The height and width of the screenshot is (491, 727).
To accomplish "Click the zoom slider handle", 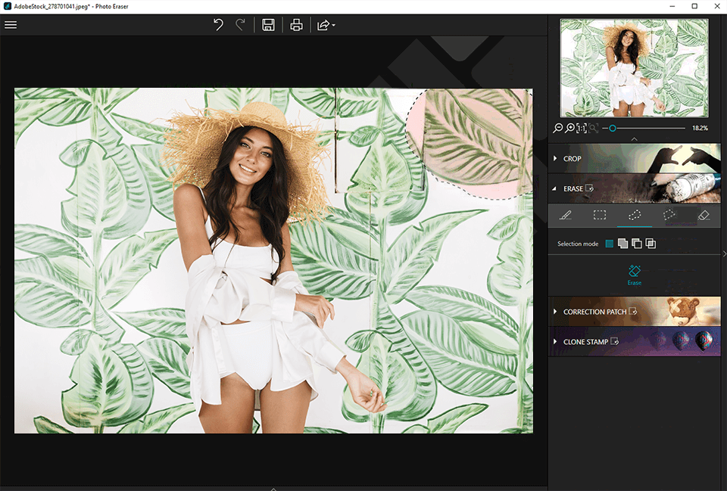I will [x=613, y=129].
